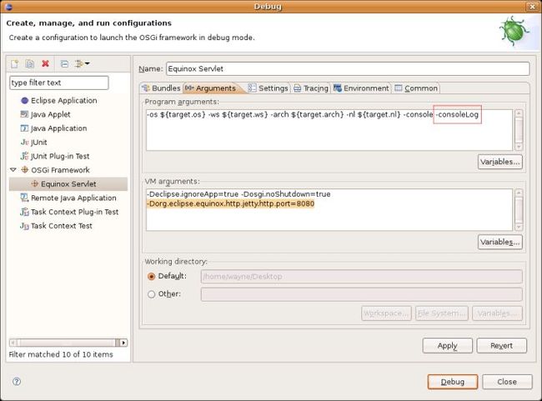Image resolution: width=542 pixels, height=401 pixels.
Task: Switch to the Arguments tab
Action: click(x=212, y=88)
